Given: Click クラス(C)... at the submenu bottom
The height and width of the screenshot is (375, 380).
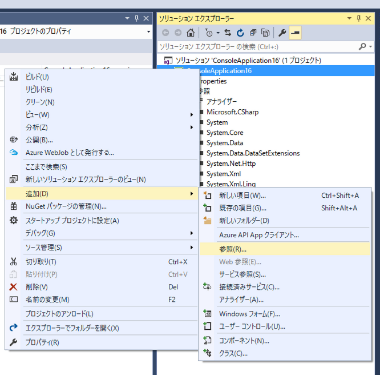Looking at the screenshot, I should coord(233,353).
